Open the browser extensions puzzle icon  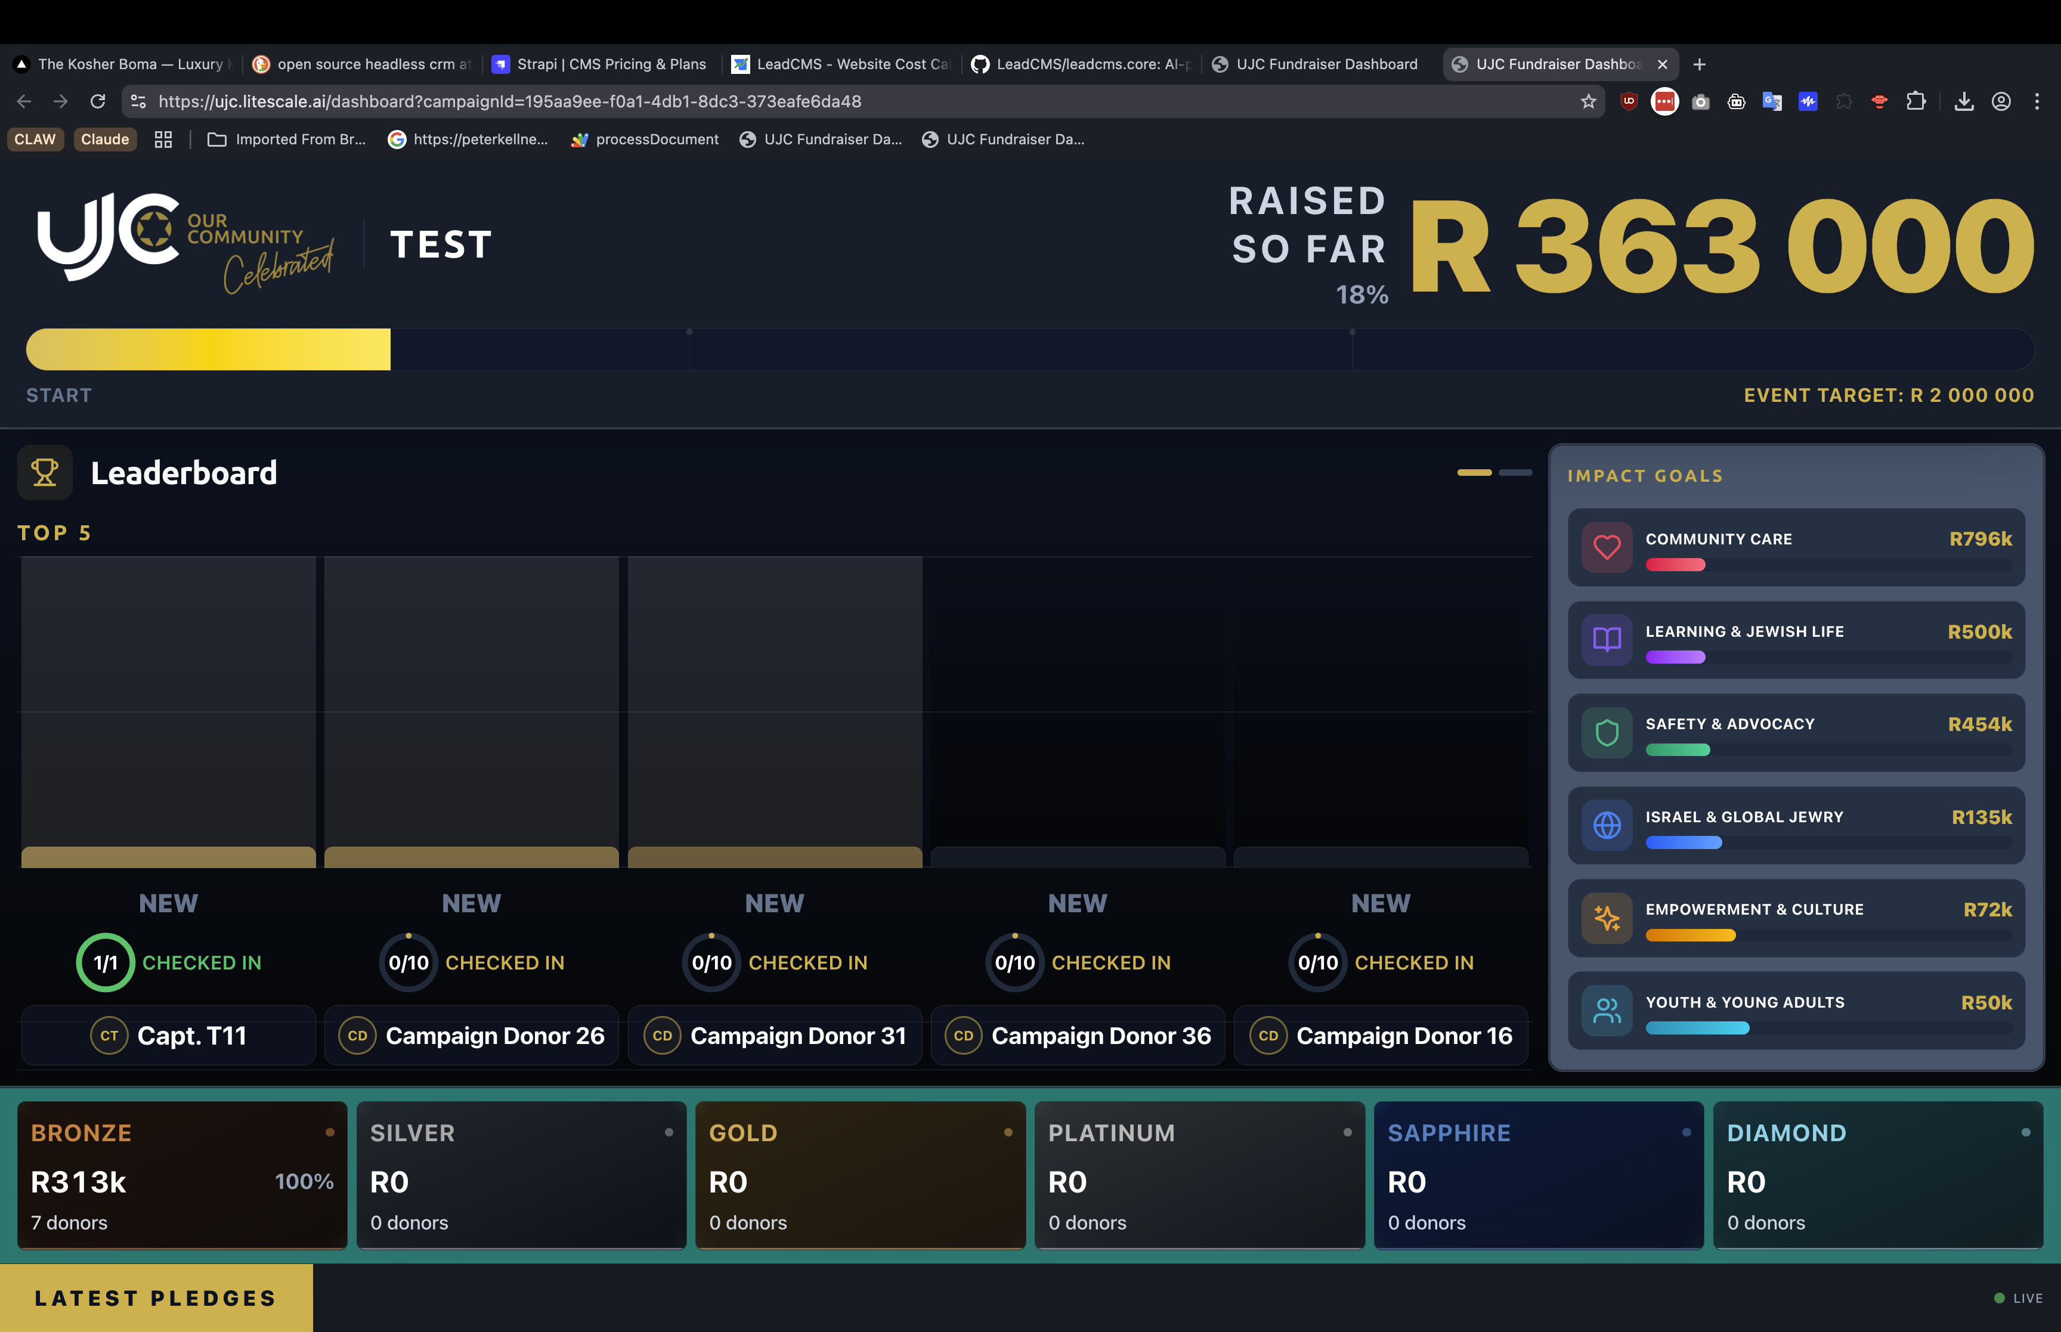coord(1915,101)
